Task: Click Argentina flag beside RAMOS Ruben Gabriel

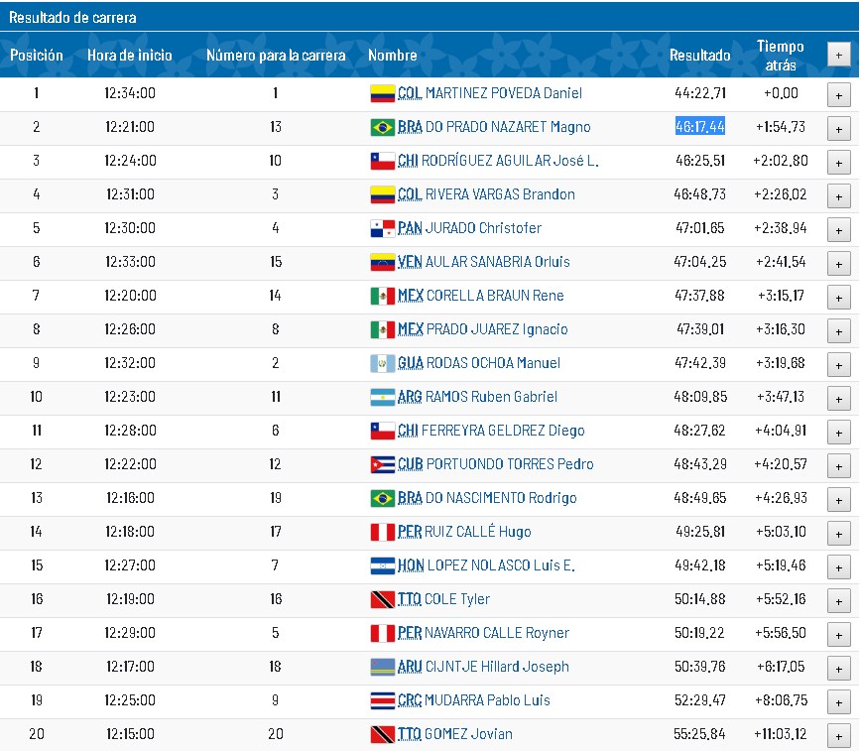Action: [x=382, y=397]
